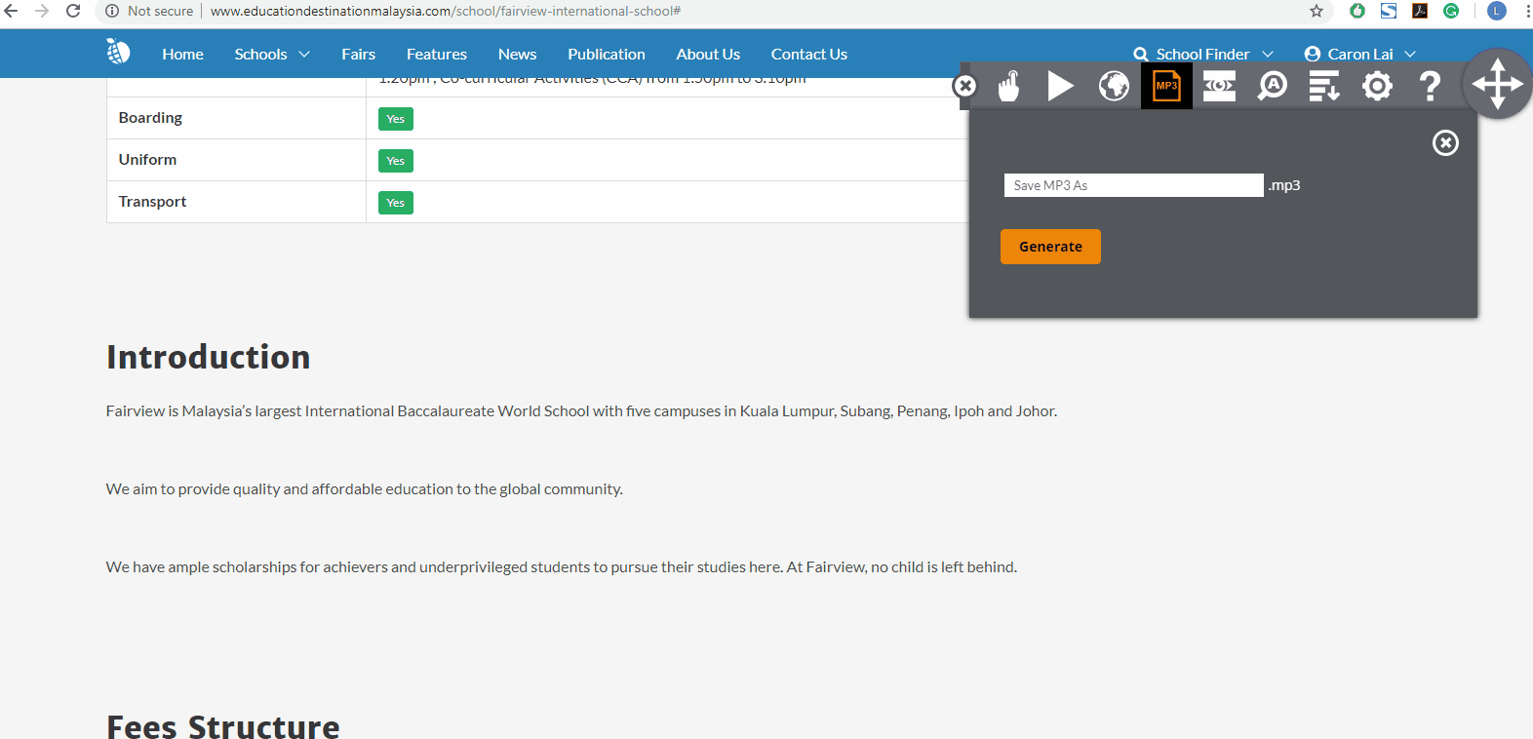Click the Transport Yes badge
This screenshot has height=739, width=1533.
(395, 203)
